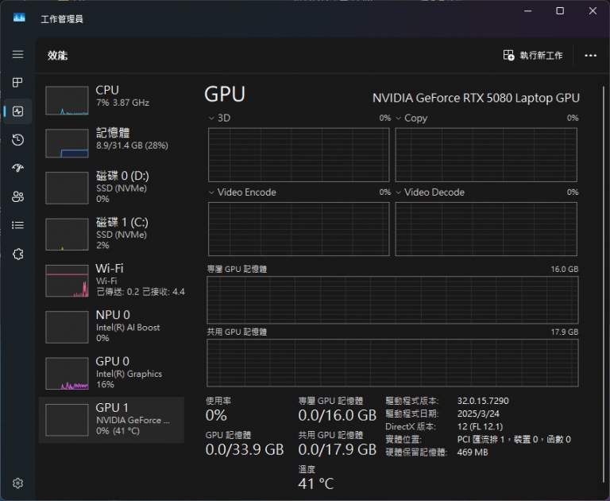
Task: Select 磁碟 1 (C:) disk item
Action: click(x=111, y=234)
